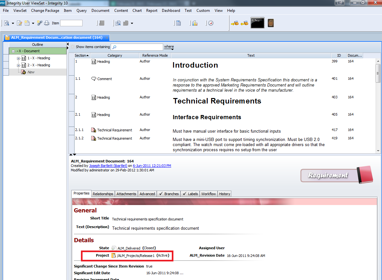Open the Change Package menu

[45, 11]
